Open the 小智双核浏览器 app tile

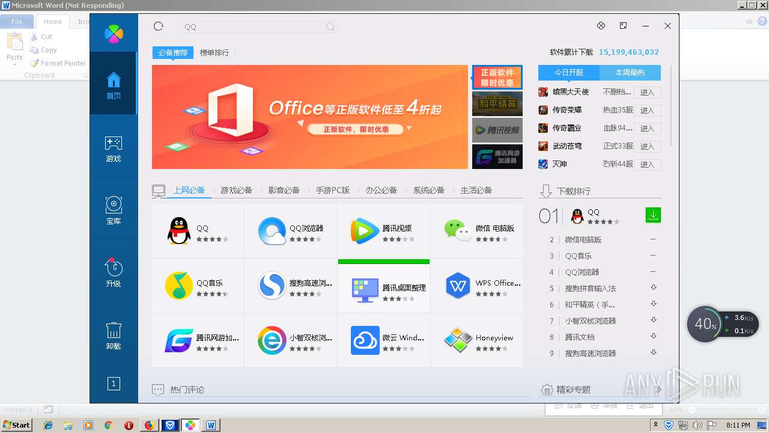coord(291,340)
